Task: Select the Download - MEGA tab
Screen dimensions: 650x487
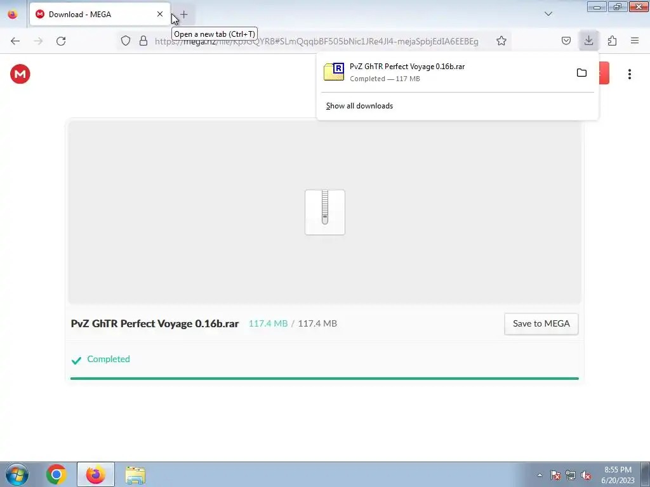Action: pos(100,14)
